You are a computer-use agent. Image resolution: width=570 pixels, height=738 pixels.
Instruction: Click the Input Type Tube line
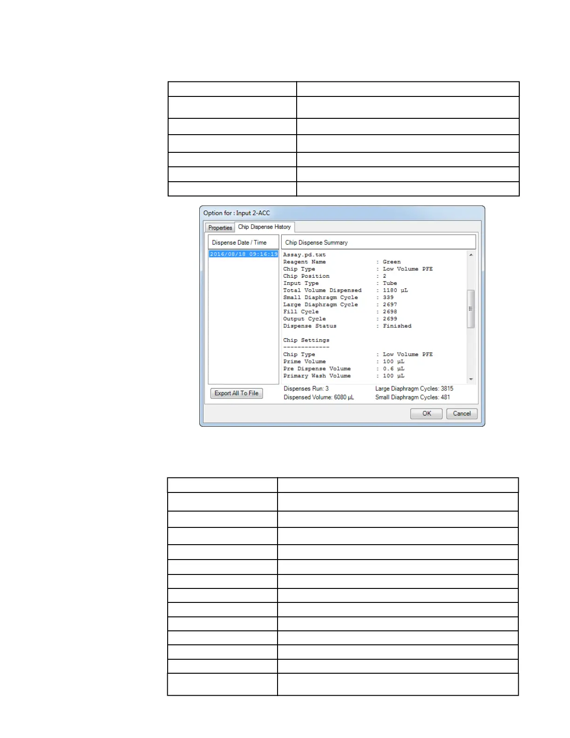click(340, 283)
